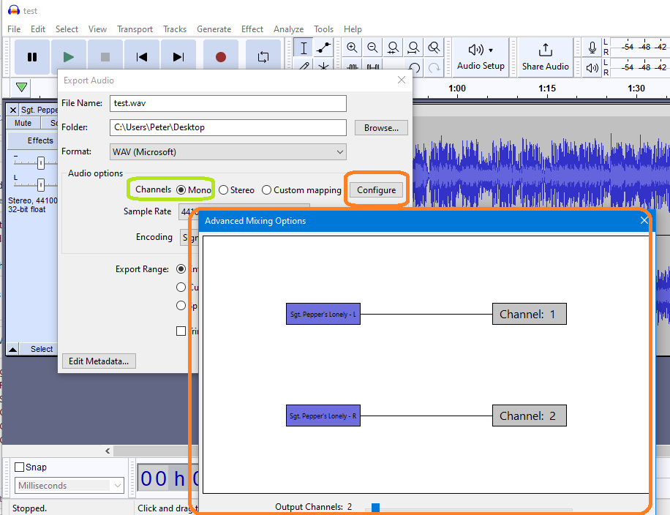Open the Transport menu
Image resolution: width=670 pixels, height=515 pixels.
(x=135, y=29)
